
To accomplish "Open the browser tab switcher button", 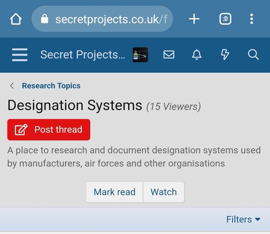I will pos(225,19).
